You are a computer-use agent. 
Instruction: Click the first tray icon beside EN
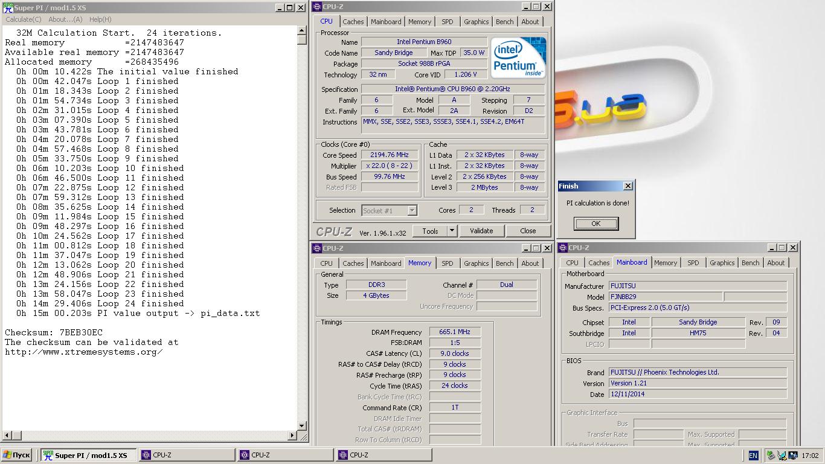pos(771,456)
